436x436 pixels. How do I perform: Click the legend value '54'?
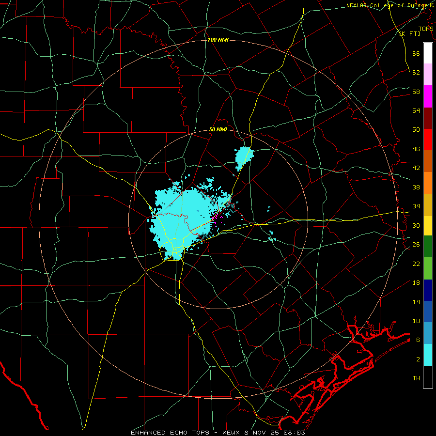tap(416, 110)
